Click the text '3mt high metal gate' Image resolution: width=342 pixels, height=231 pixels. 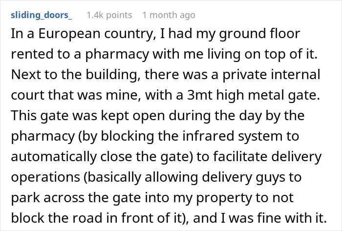253,95
